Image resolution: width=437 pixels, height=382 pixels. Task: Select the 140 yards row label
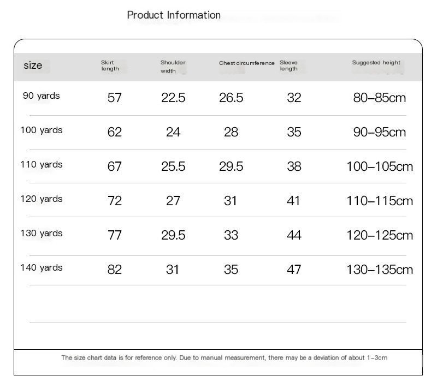coord(42,267)
